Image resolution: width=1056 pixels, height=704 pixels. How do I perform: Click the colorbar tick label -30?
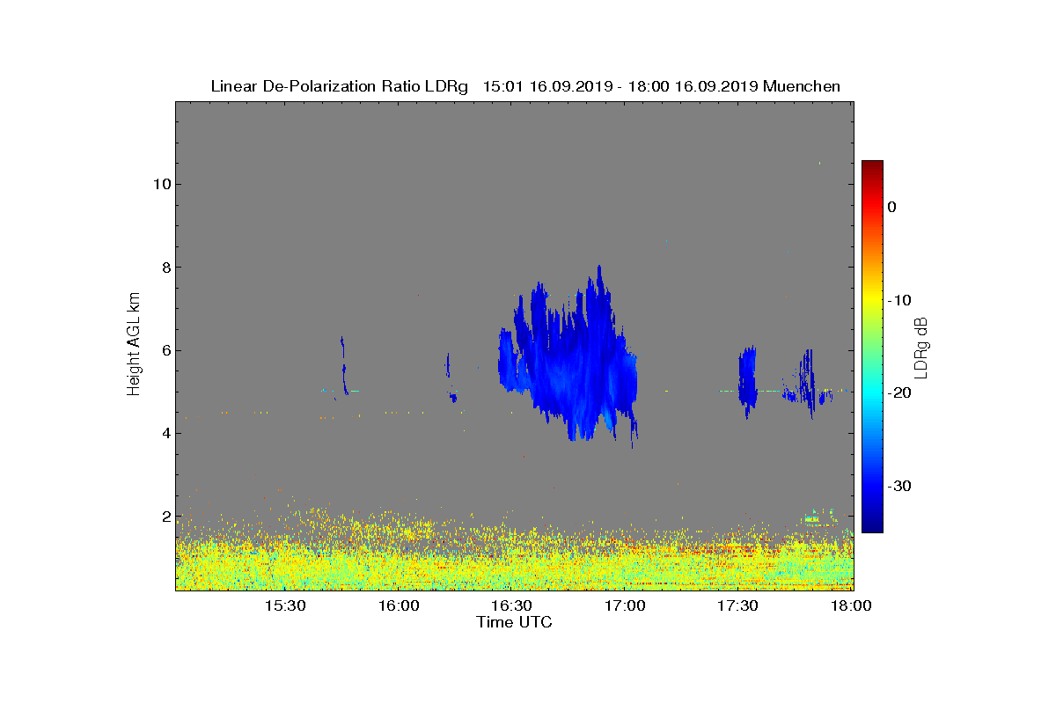(898, 486)
